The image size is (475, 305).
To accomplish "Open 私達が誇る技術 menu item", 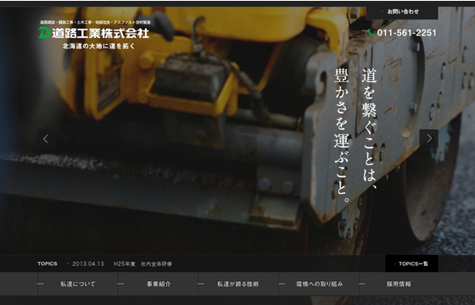I will click(238, 284).
